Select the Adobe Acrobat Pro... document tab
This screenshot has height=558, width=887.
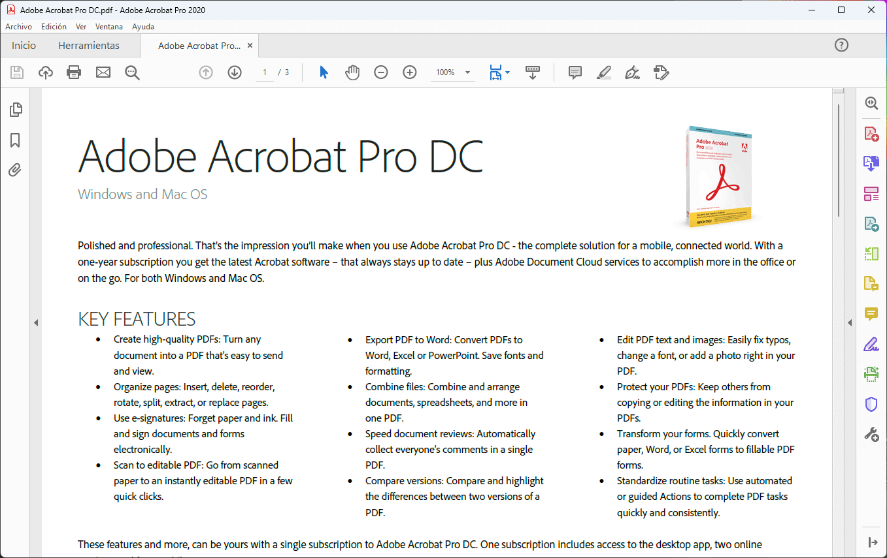click(x=199, y=46)
